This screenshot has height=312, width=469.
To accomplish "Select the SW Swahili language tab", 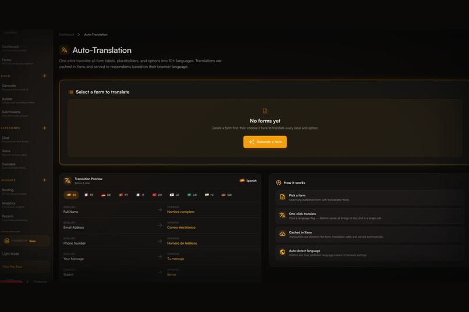I will click(226, 195).
